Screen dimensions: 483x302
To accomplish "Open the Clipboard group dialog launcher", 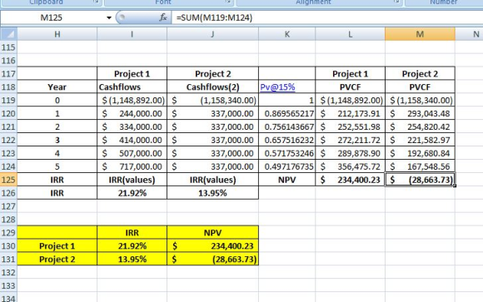I will click(96, 2).
